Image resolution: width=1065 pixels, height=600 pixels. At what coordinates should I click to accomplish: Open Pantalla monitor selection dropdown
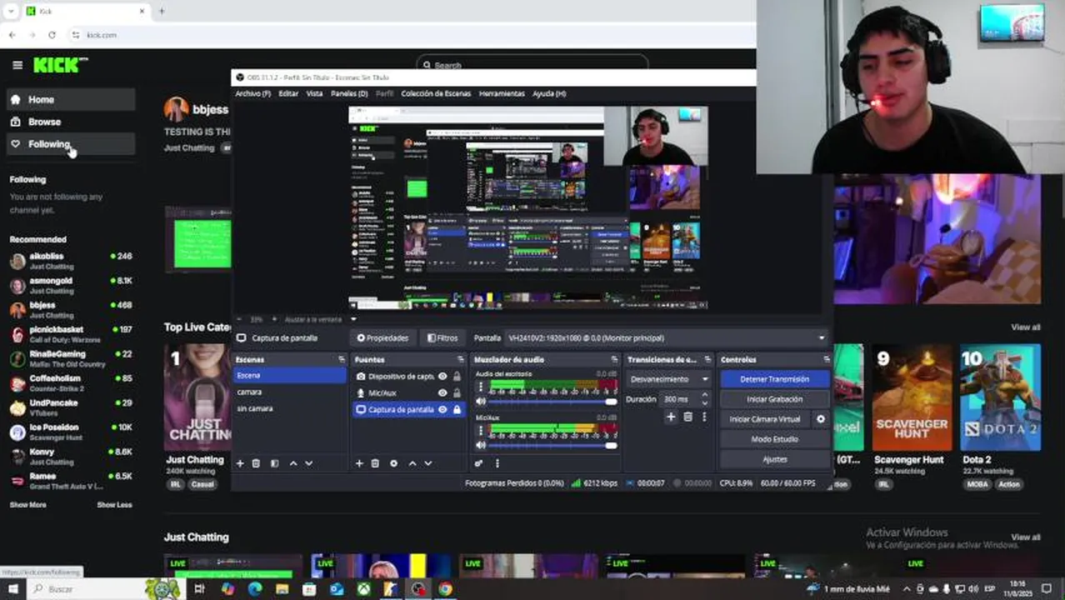666,338
